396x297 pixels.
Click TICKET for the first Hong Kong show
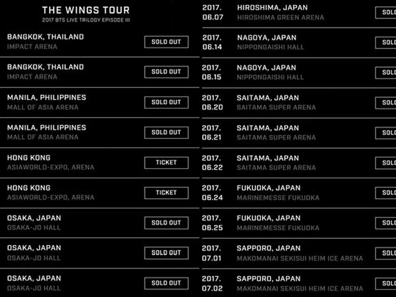166,162
